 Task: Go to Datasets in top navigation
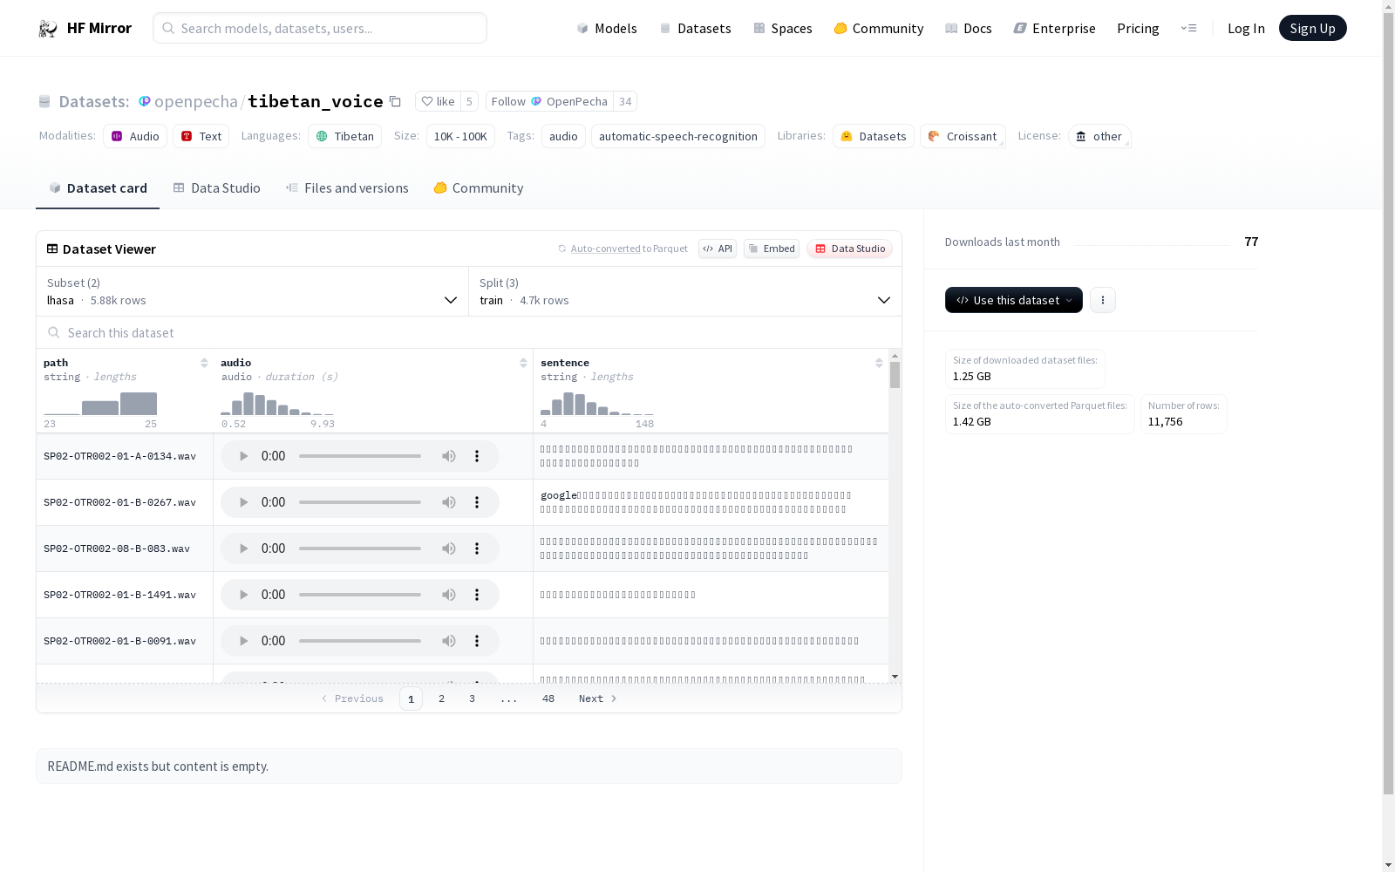click(695, 28)
